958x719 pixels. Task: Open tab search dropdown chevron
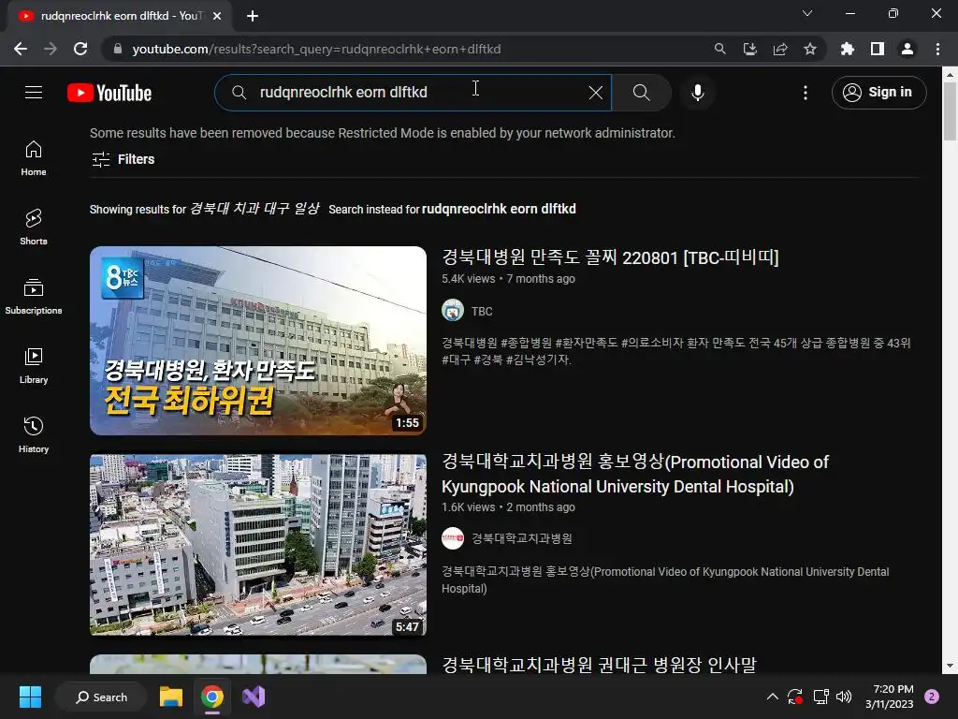807,13
